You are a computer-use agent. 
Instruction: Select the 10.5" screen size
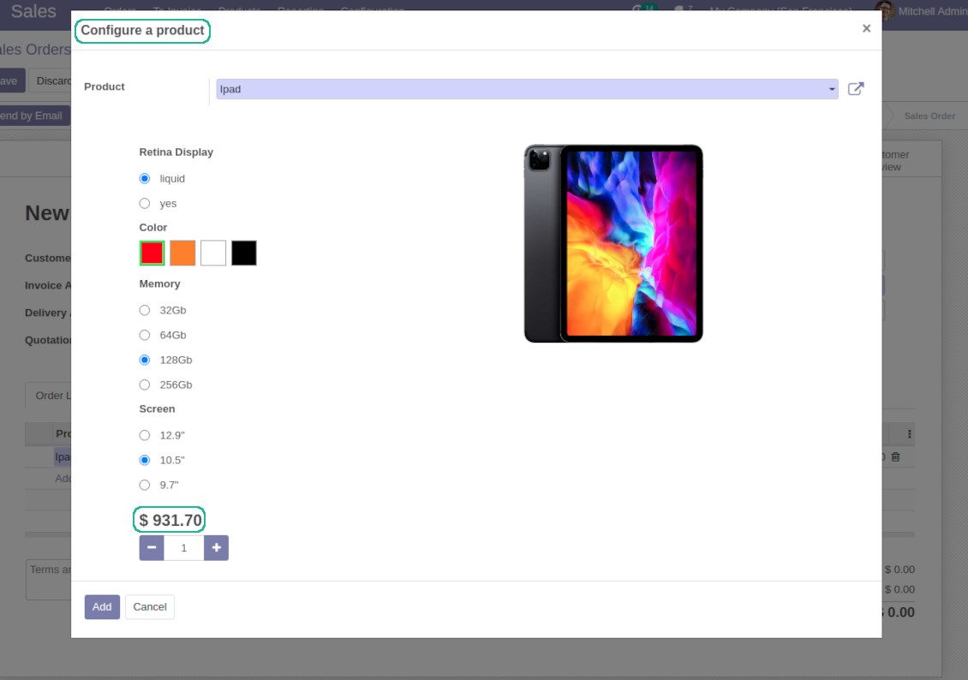[x=145, y=460]
